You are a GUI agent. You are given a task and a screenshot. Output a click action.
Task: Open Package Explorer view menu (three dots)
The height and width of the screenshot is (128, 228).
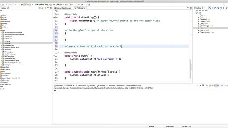pos(45,8)
